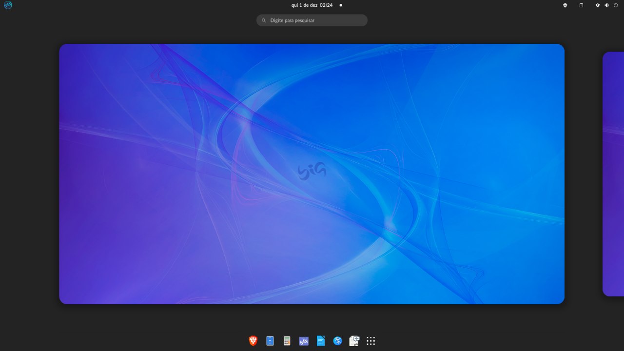Screen dimensions: 624x351
Task: Click the BigLinux logo in top-left corner
Action: (x=8, y=5)
